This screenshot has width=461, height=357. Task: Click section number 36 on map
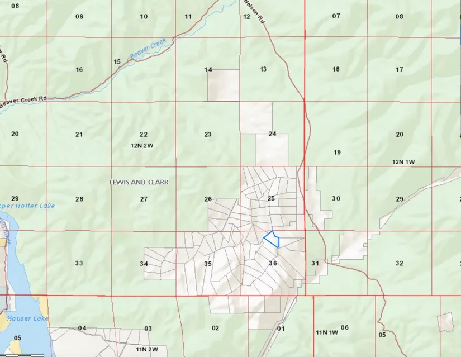coord(273,263)
